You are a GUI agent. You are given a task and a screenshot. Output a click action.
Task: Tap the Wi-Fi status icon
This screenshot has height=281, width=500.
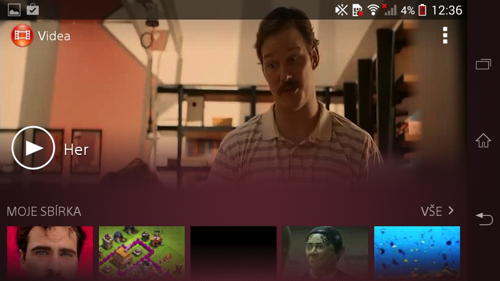point(372,10)
